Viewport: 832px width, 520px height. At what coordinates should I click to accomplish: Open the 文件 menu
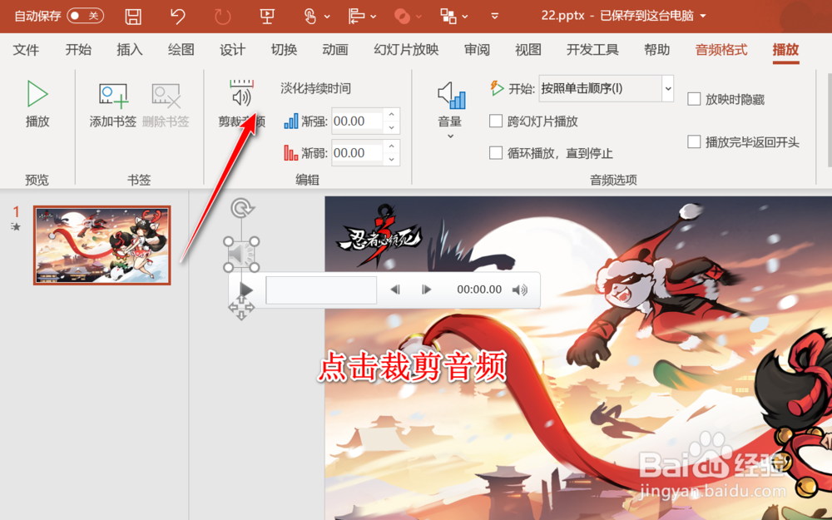[x=26, y=50]
